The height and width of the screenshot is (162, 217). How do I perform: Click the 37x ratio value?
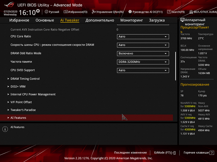183,61
